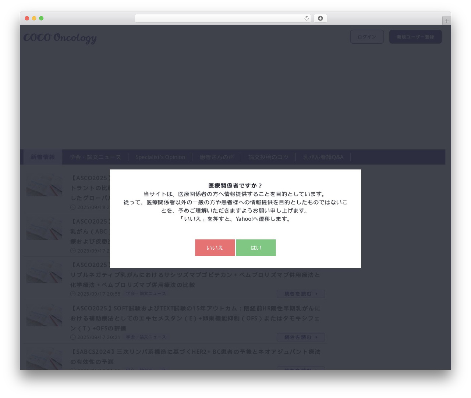471x398 pixels.
Task: Open the 論文投稿のコツ tab
Action: (x=268, y=157)
